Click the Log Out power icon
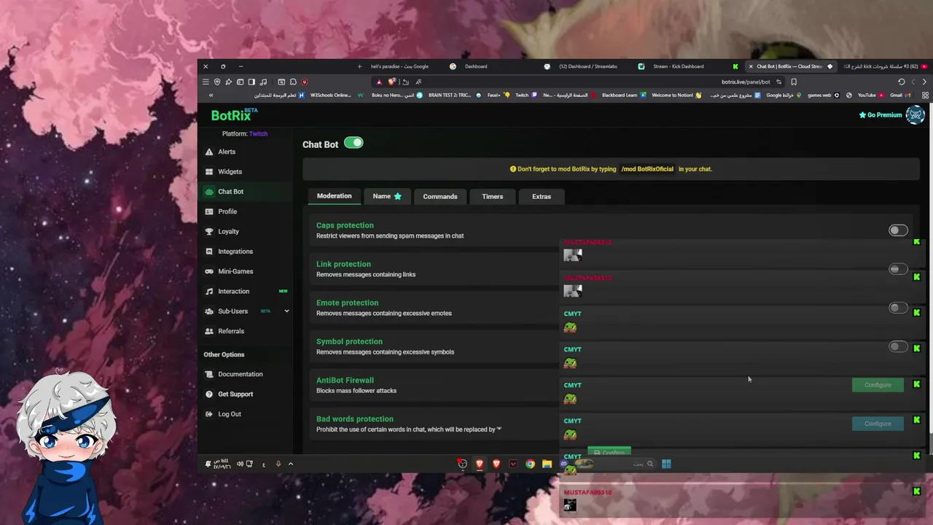The height and width of the screenshot is (525, 933). (209, 414)
